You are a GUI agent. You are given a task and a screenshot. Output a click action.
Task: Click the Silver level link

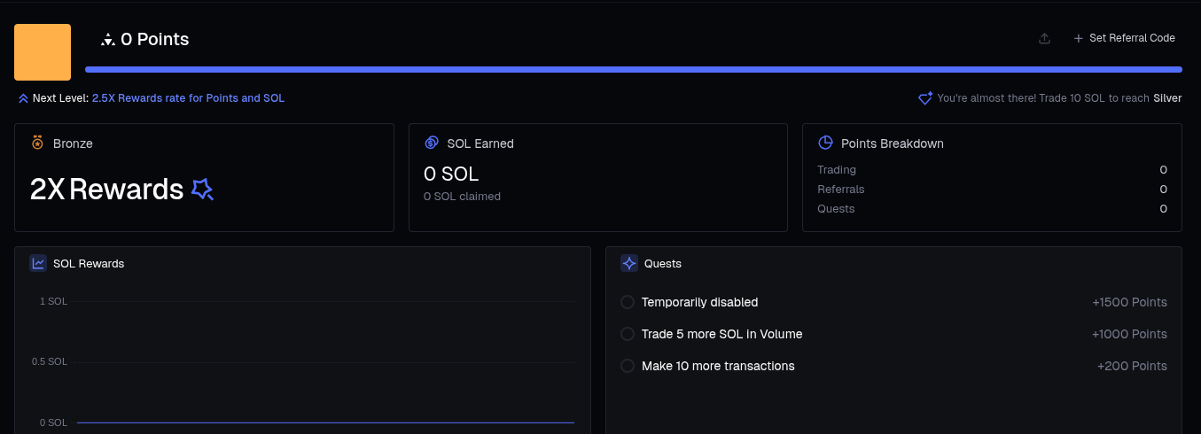[x=1167, y=98]
